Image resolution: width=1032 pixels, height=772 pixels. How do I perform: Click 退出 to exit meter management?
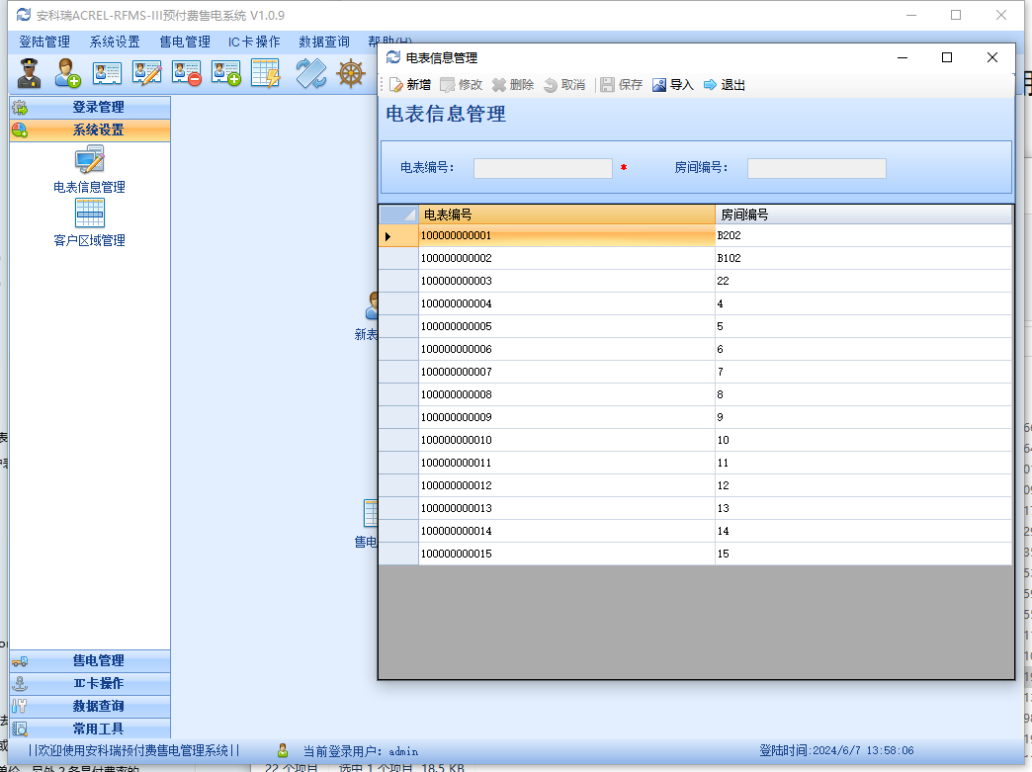click(x=725, y=85)
